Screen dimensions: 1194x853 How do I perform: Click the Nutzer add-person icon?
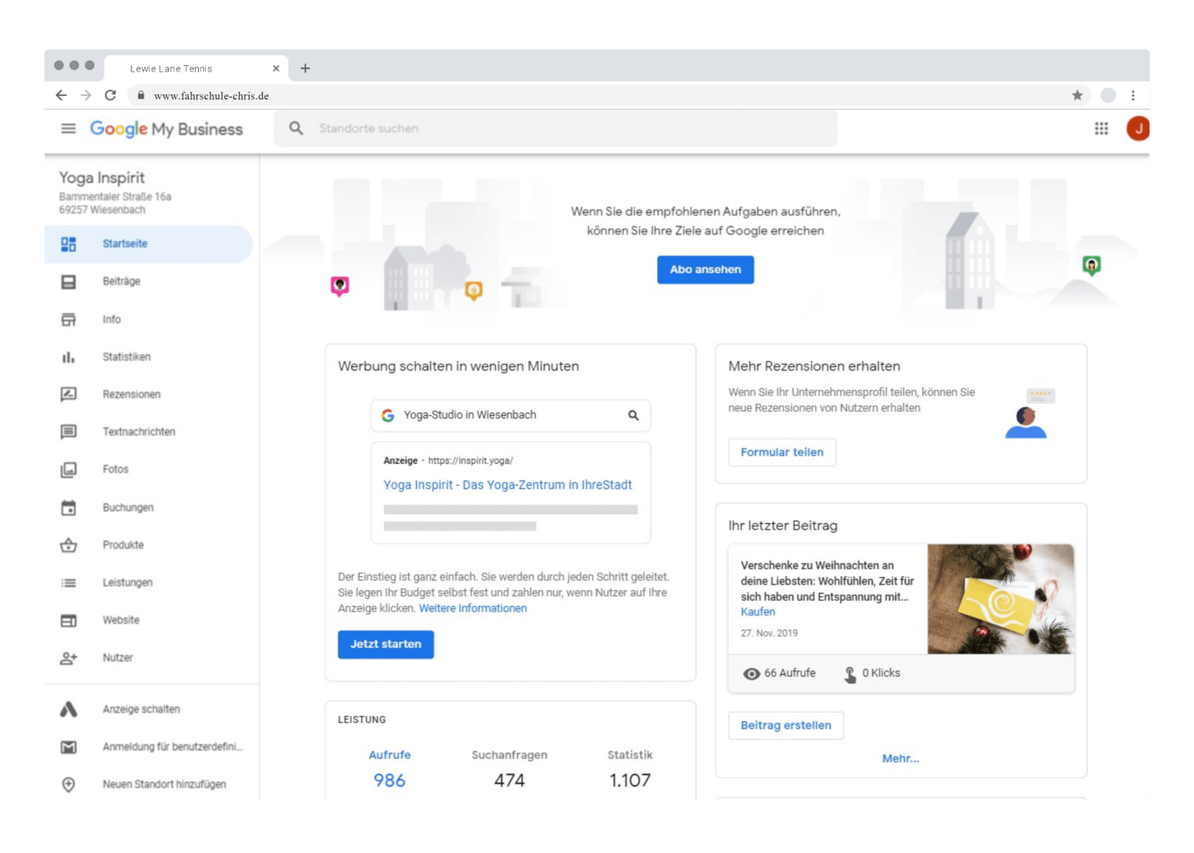point(69,658)
